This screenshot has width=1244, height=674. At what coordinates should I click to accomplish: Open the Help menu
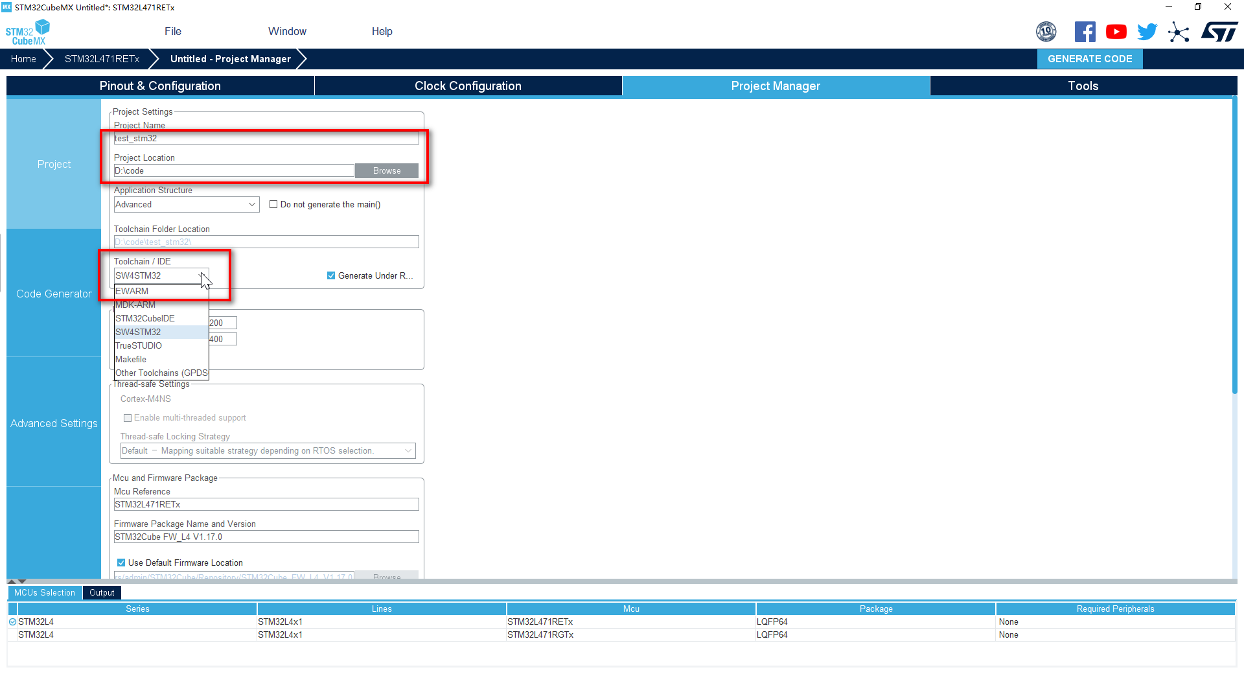point(382,31)
